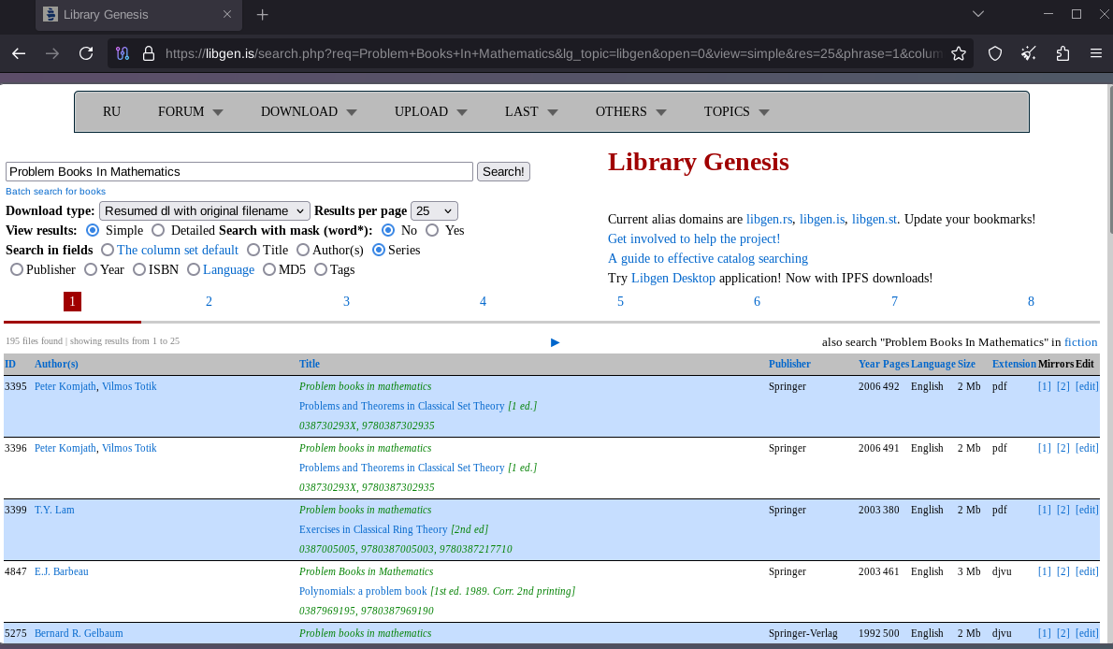
Task: Reload the current page
Action: click(86, 53)
